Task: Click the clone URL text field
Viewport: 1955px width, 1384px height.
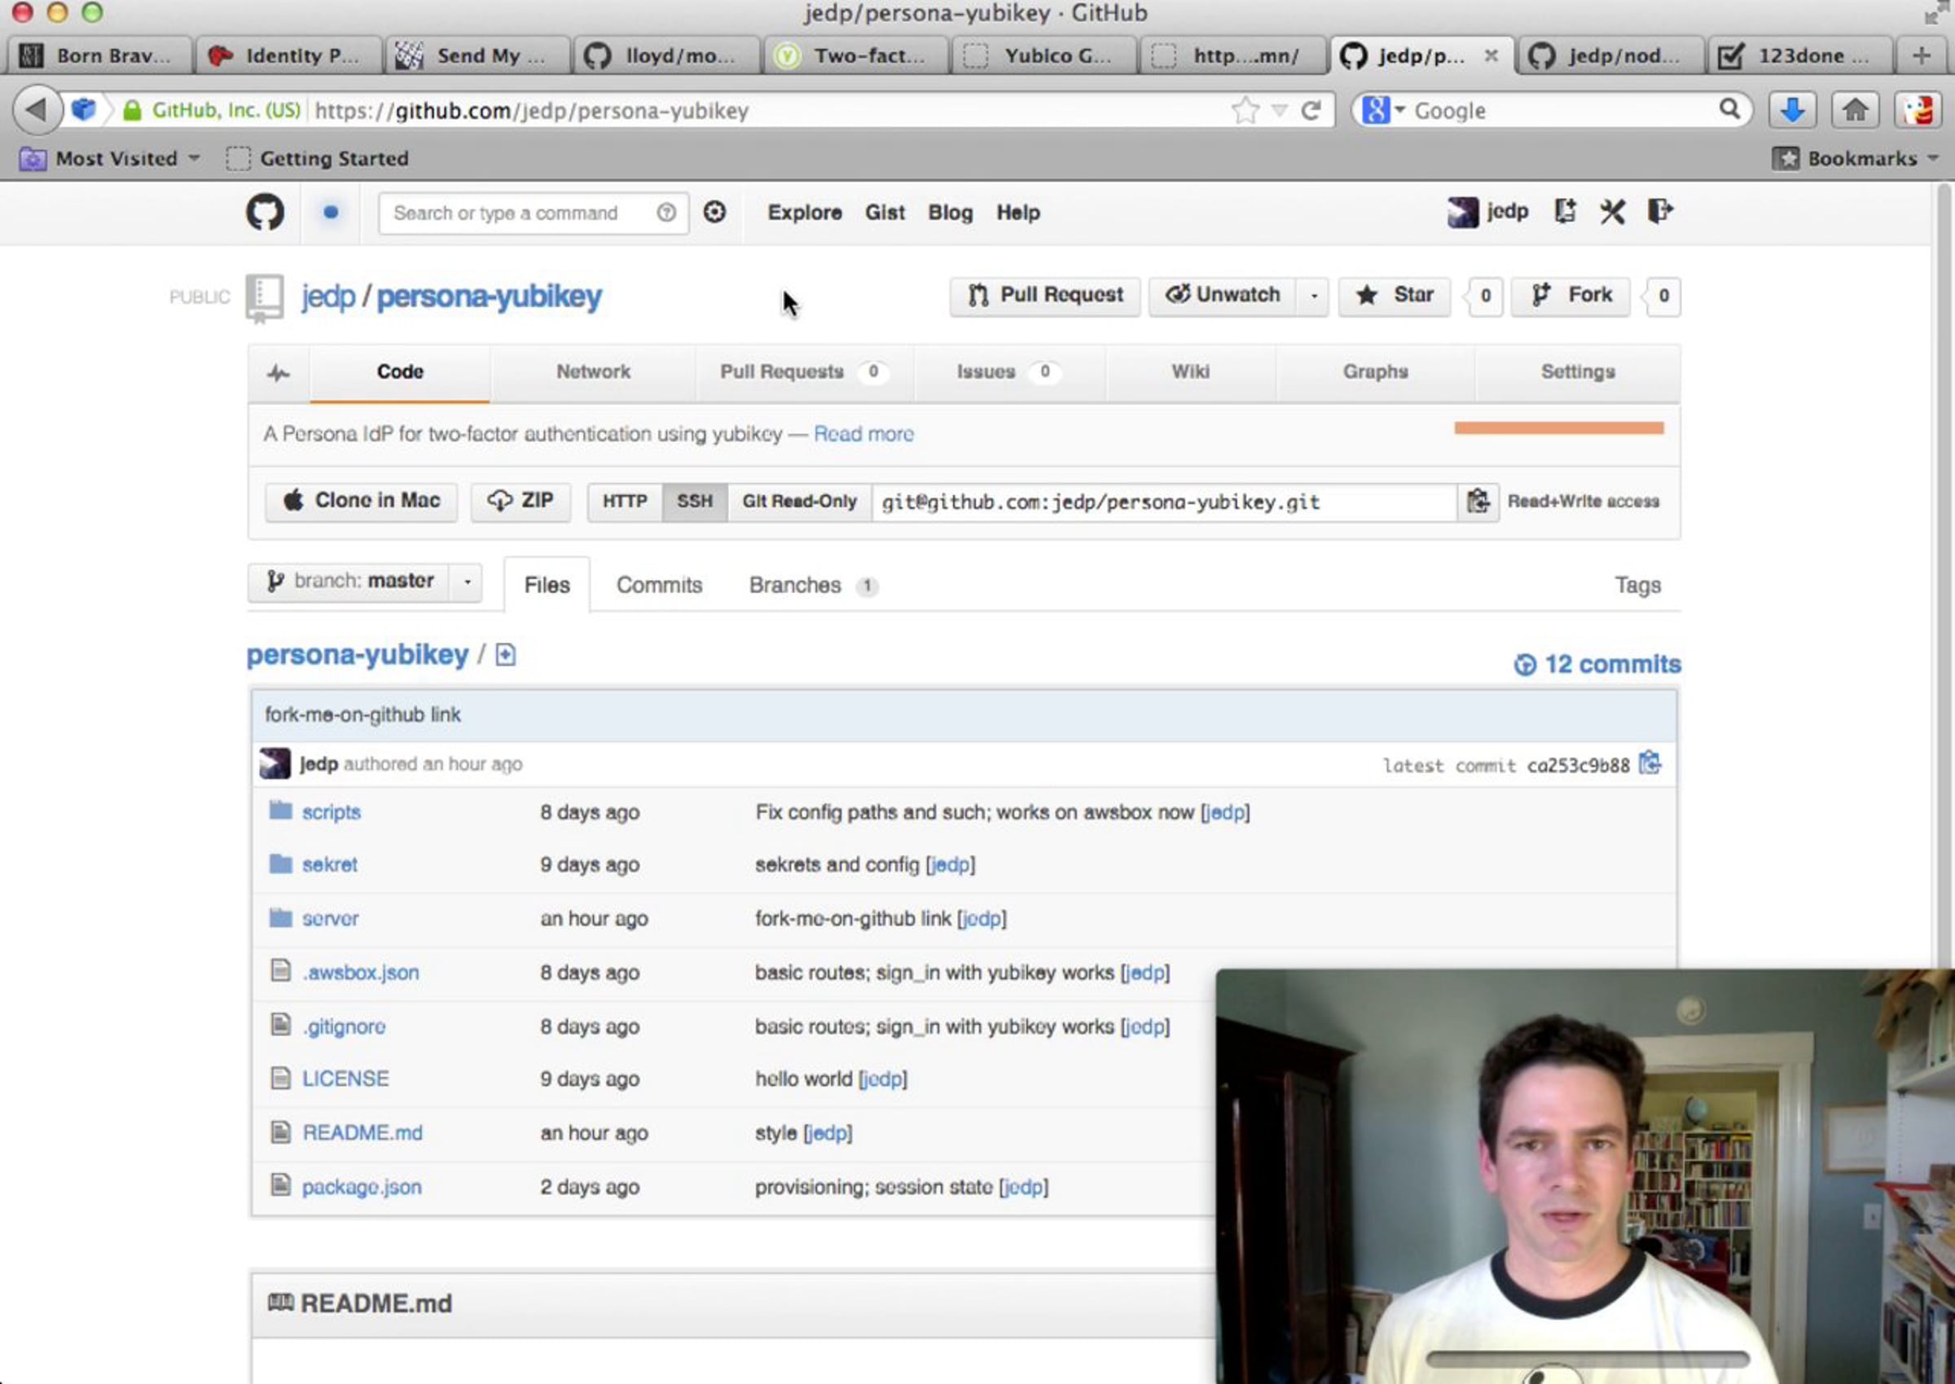Action: 1164,502
